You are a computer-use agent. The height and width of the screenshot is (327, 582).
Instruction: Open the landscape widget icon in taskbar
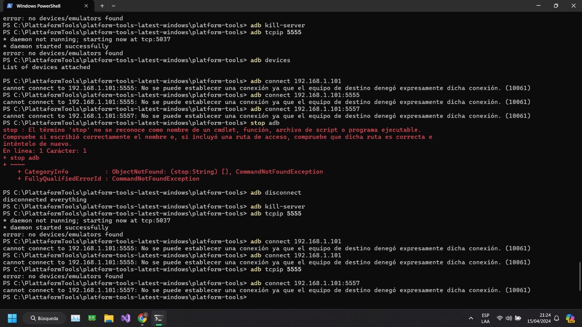(x=75, y=318)
